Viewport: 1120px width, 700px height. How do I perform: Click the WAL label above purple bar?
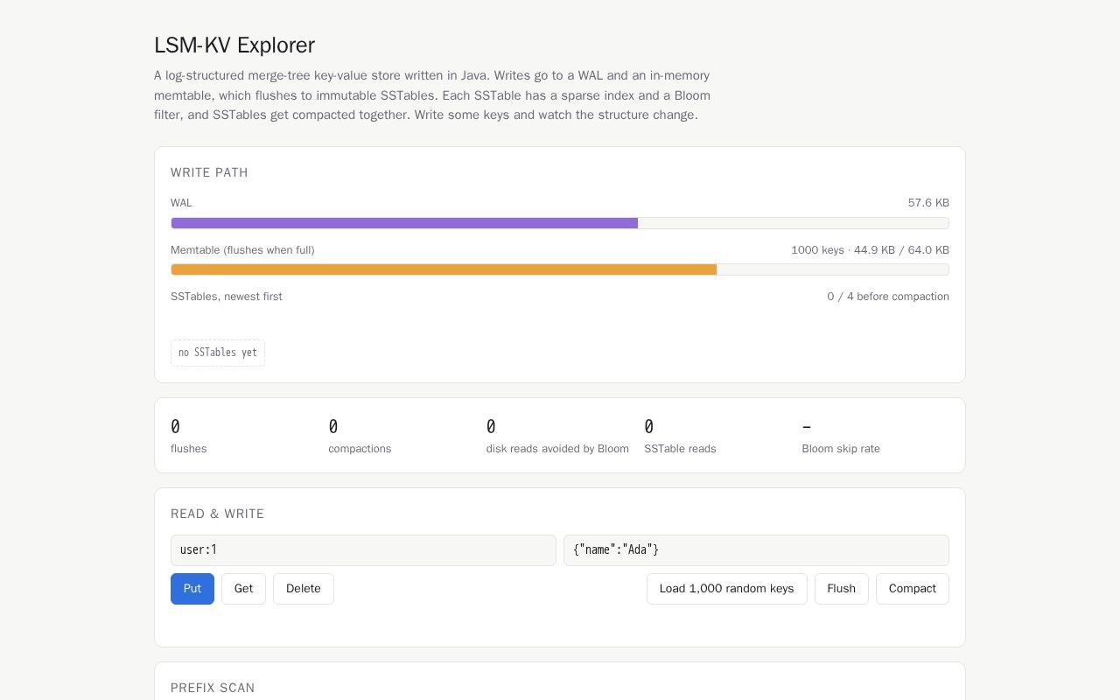point(181,203)
